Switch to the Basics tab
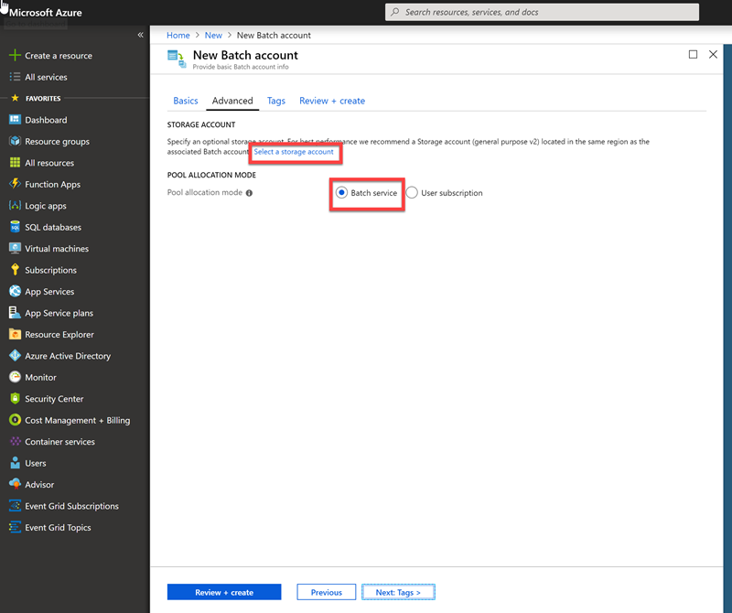Image resolution: width=732 pixels, height=613 pixels. [x=186, y=101]
